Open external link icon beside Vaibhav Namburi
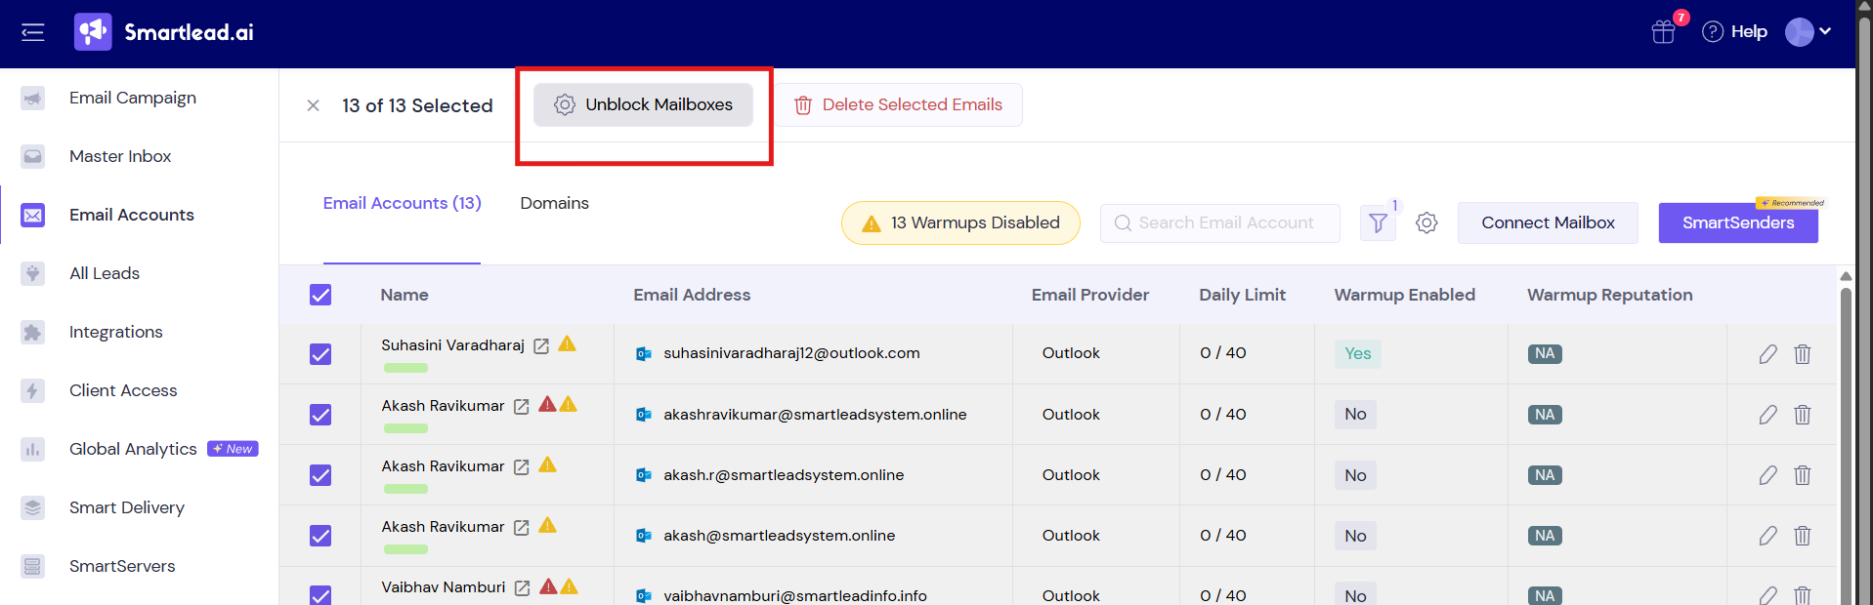 (523, 587)
